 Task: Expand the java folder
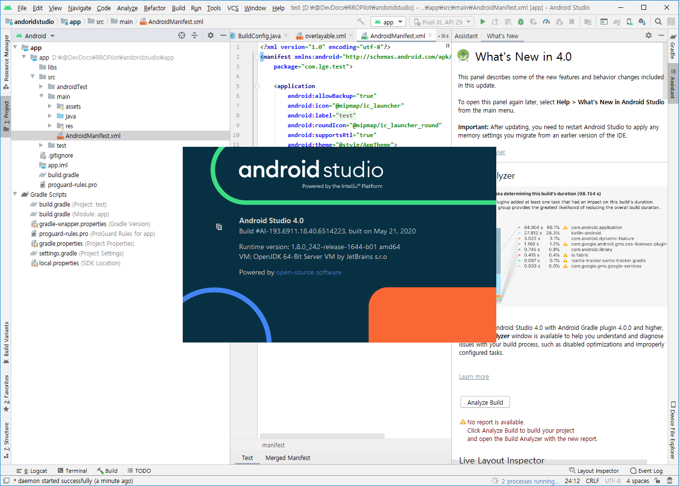tap(50, 116)
